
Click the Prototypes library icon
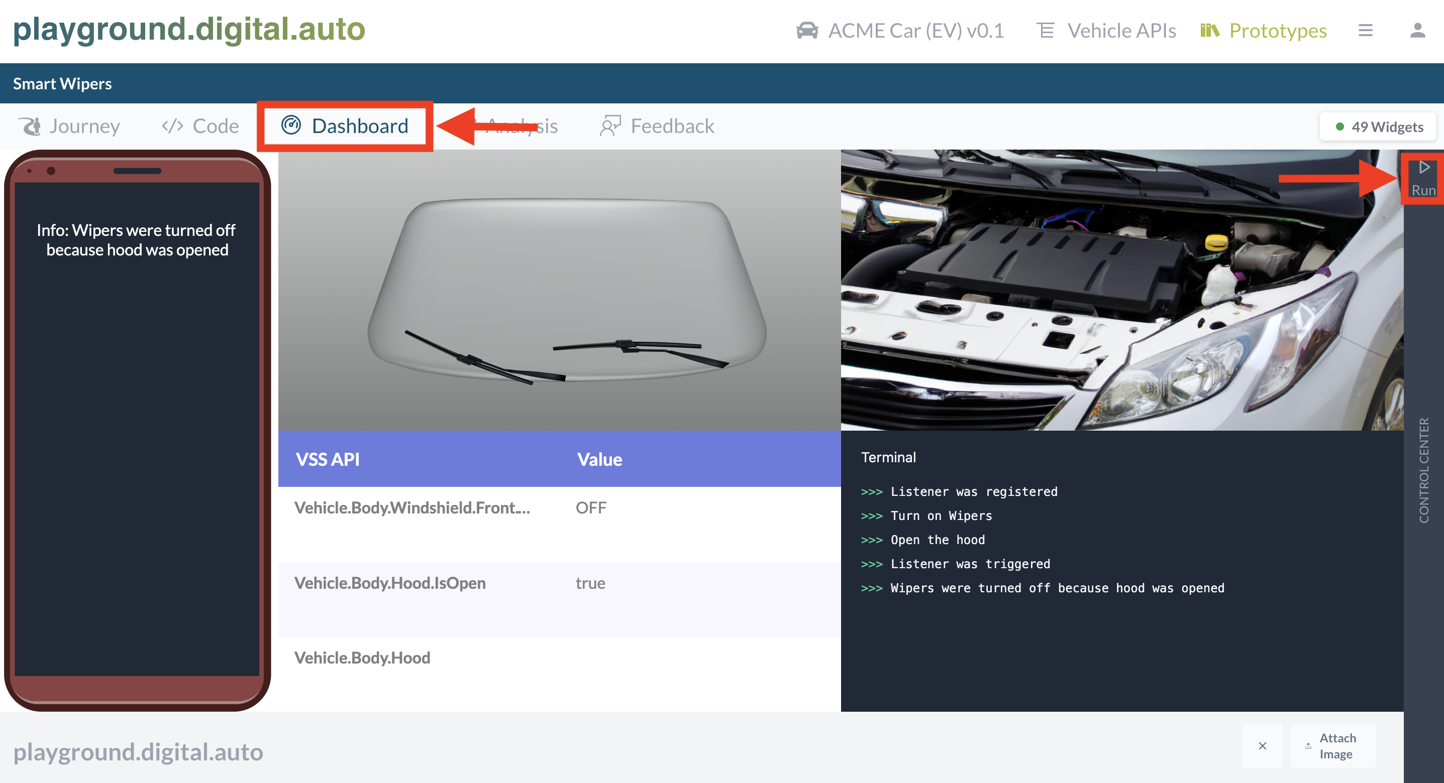[1209, 30]
